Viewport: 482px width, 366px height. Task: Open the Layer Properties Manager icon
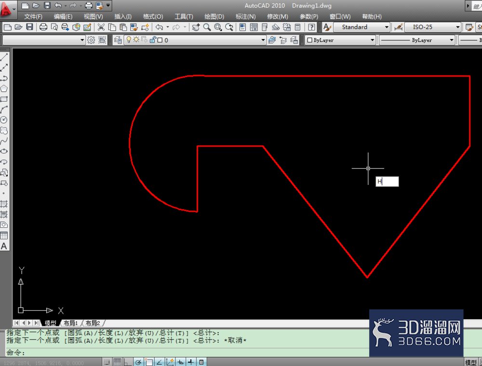tap(118, 40)
